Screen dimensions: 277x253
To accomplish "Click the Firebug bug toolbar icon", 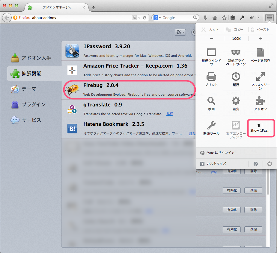I will point(252,18).
